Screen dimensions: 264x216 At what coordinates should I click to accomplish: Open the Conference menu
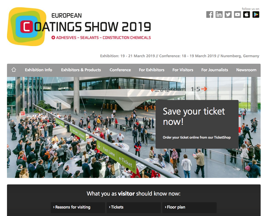point(120,70)
